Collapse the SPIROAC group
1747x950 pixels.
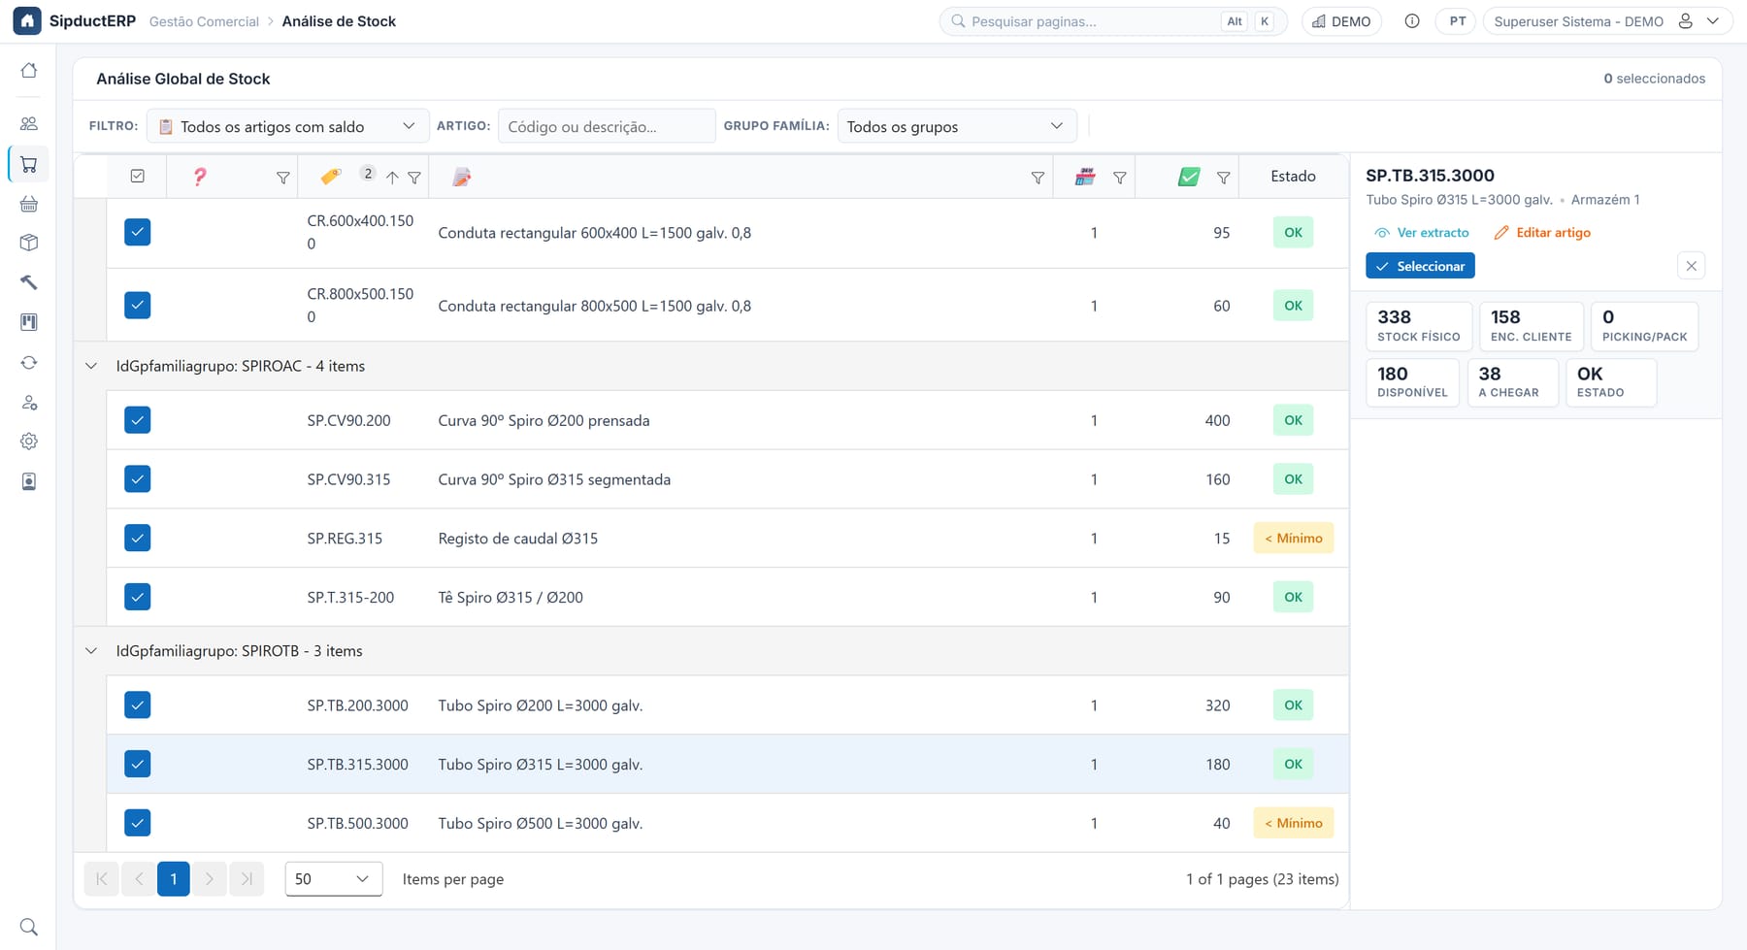click(91, 366)
